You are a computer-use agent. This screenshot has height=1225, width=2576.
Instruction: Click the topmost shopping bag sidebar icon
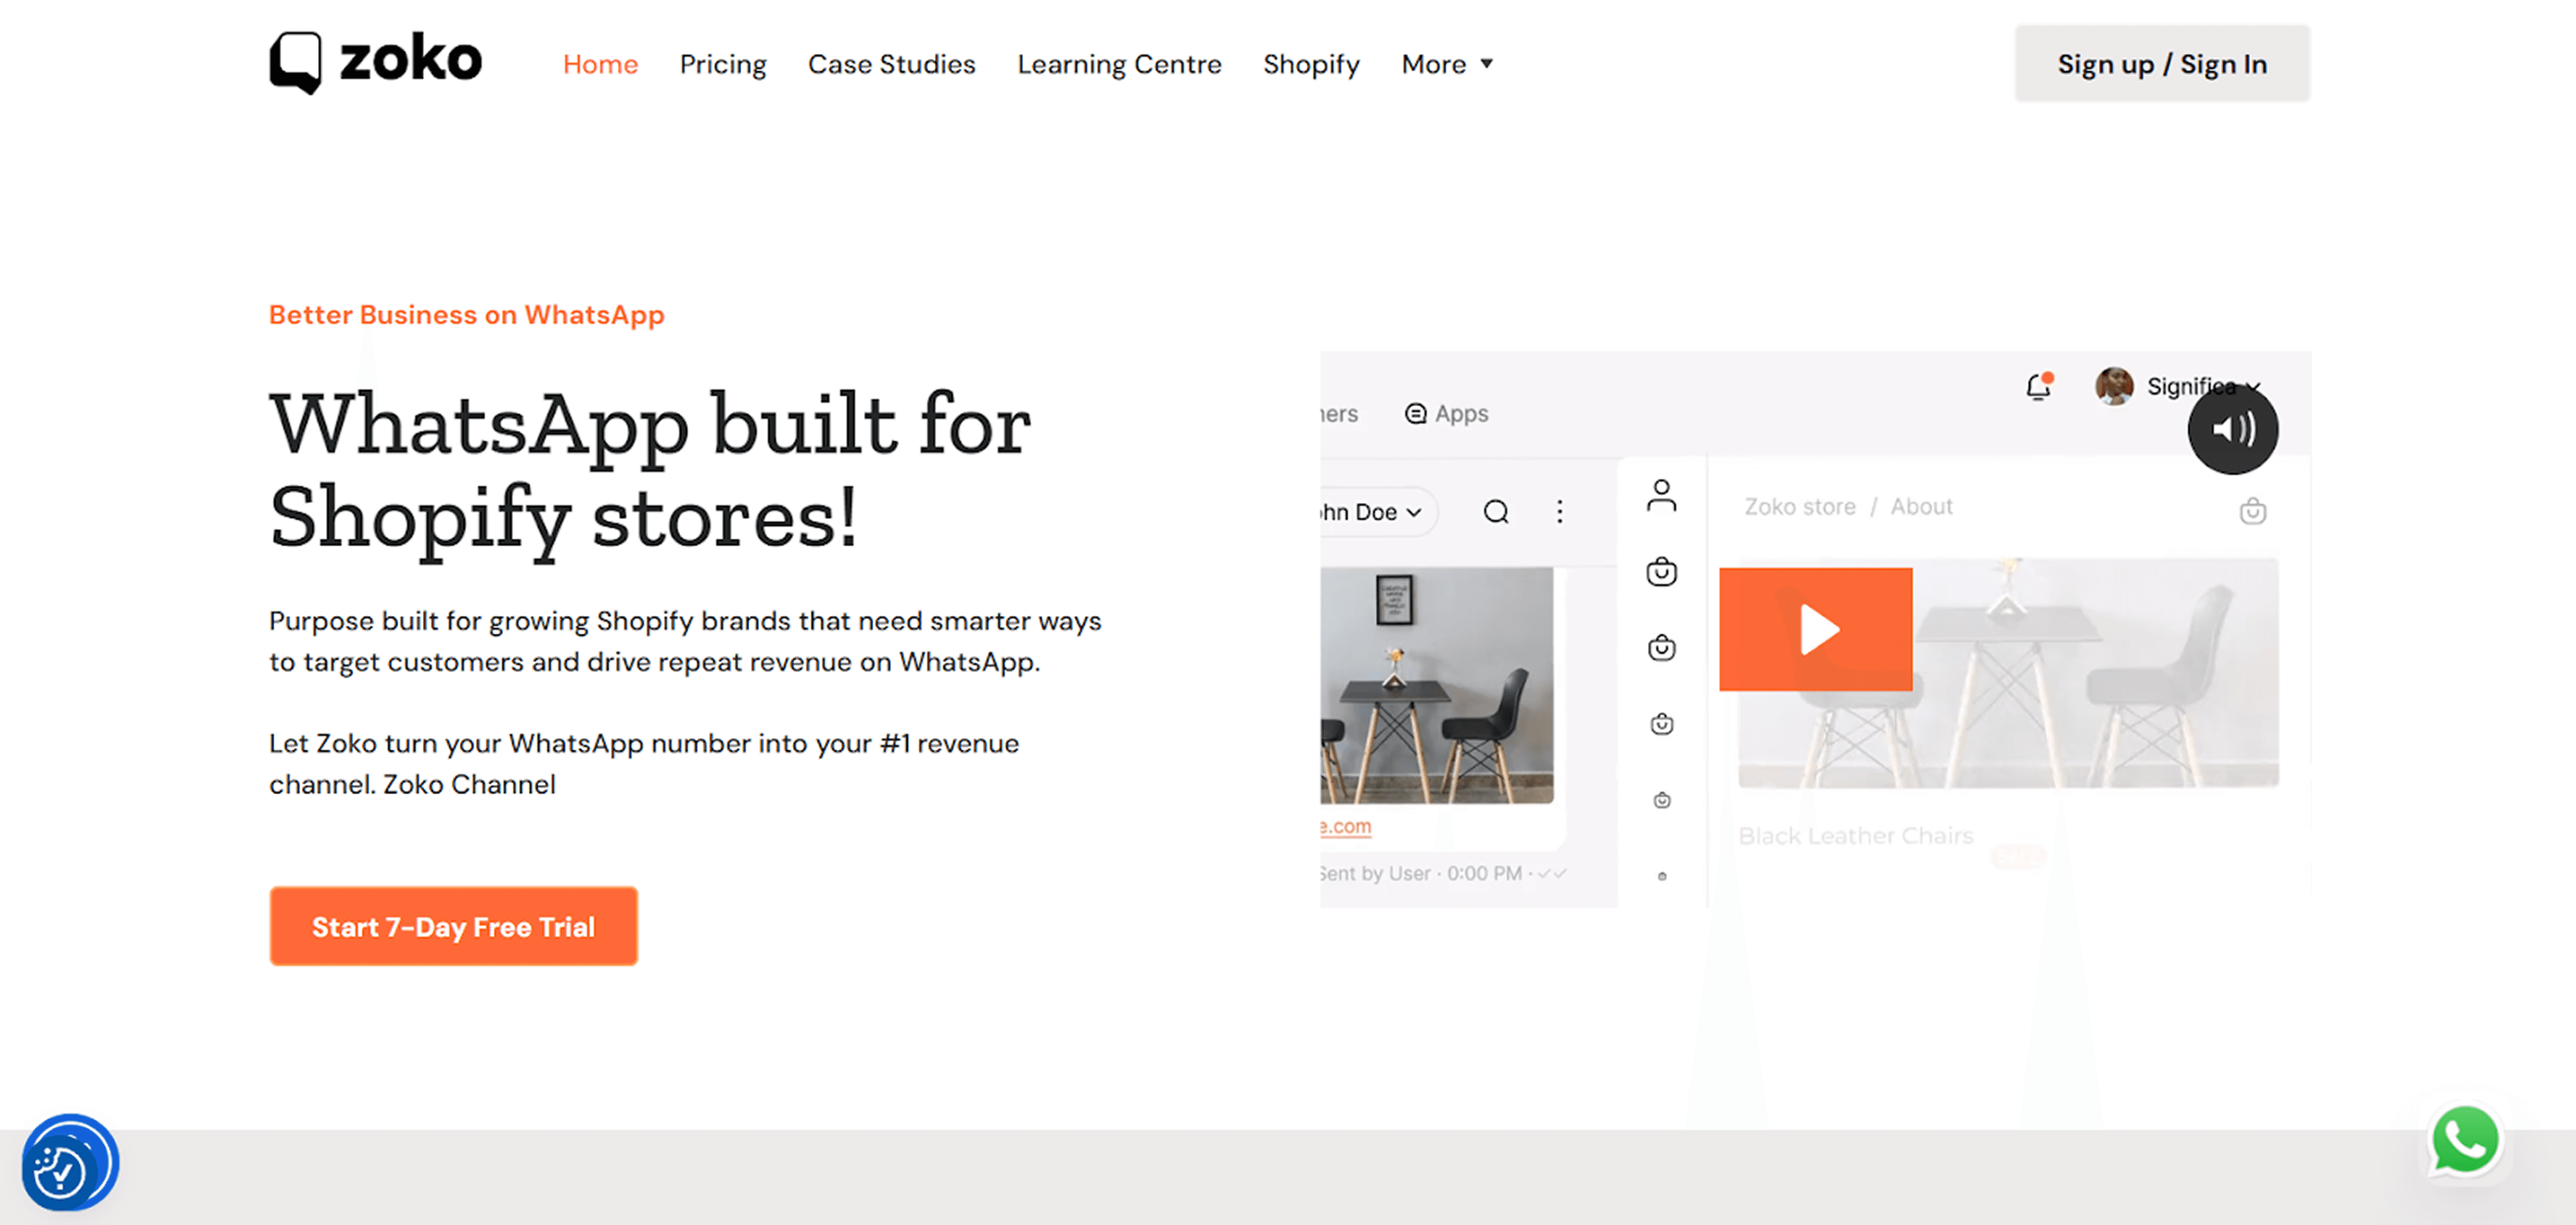pyautogui.click(x=1661, y=571)
